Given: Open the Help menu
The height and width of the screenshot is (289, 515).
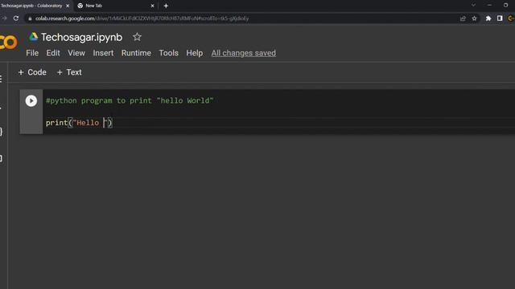Looking at the screenshot, I should coord(195,53).
